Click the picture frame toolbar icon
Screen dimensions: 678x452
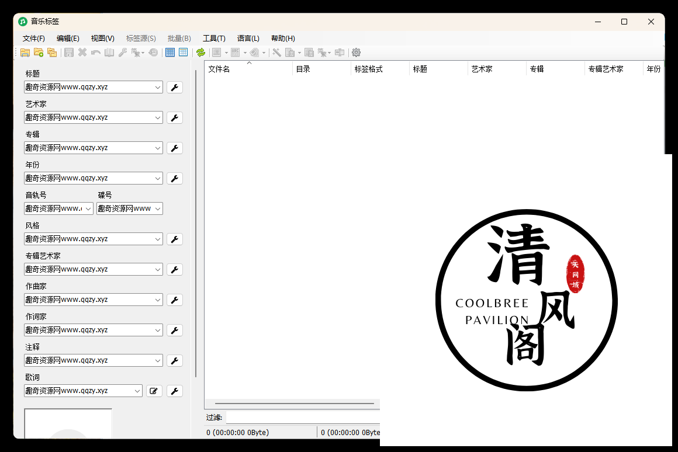tap(217, 53)
